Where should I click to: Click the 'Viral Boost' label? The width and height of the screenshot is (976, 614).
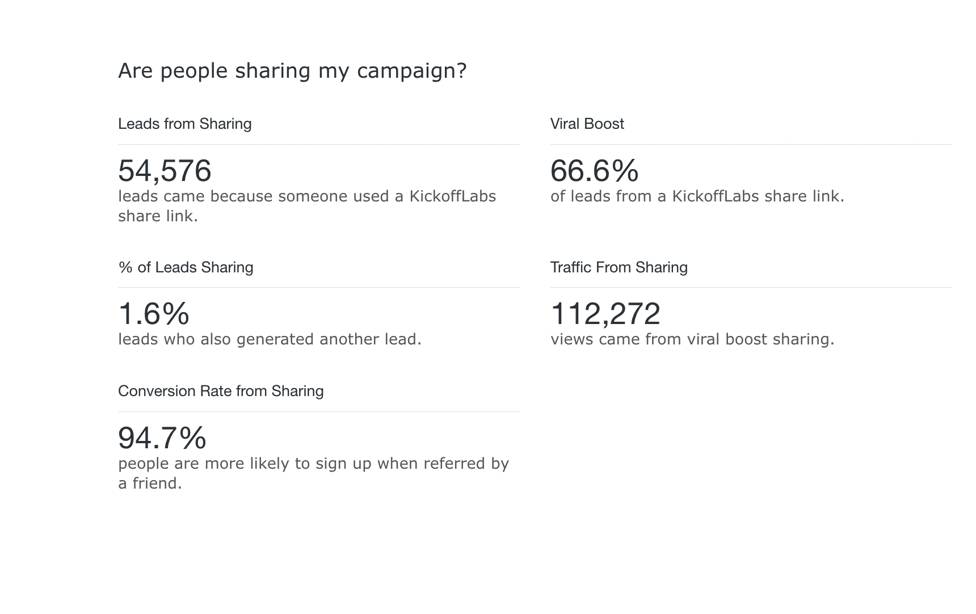click(x=587, y=124)
